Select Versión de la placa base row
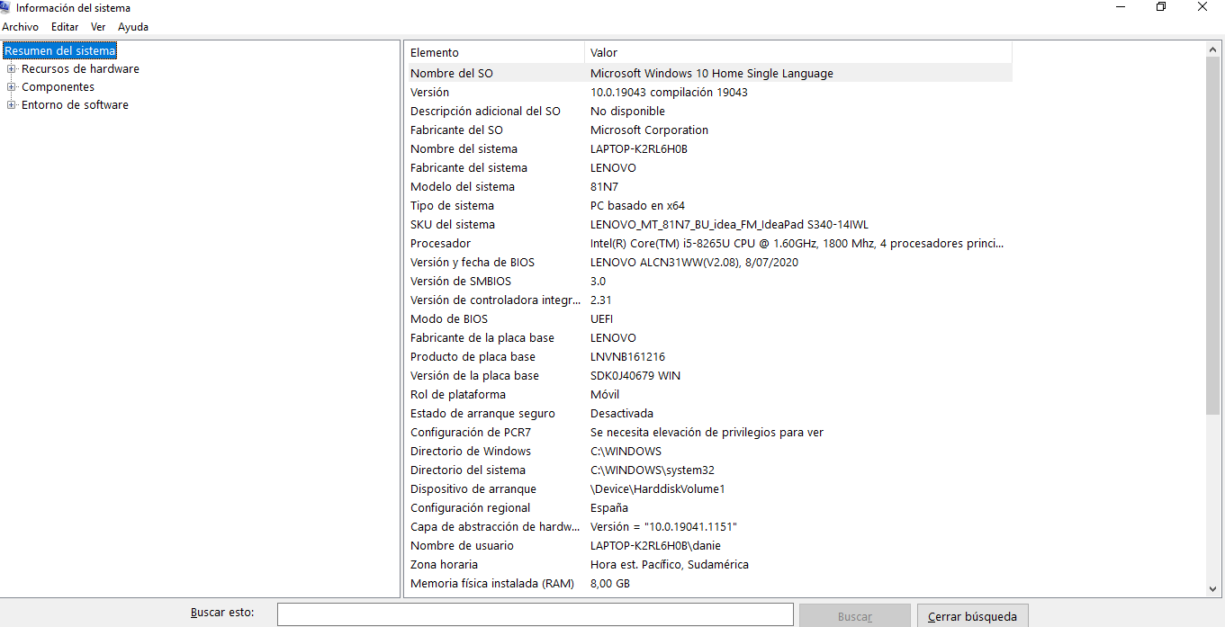1225x627 pixels. click(x=709, y=376)
